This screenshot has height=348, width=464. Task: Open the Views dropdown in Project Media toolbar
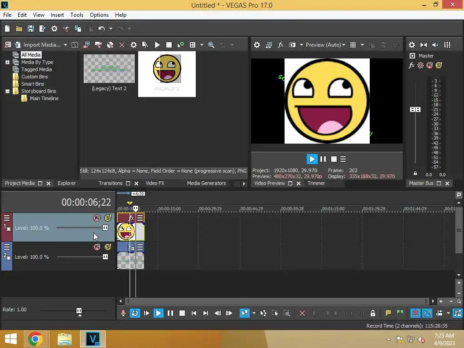click(202, 45)
